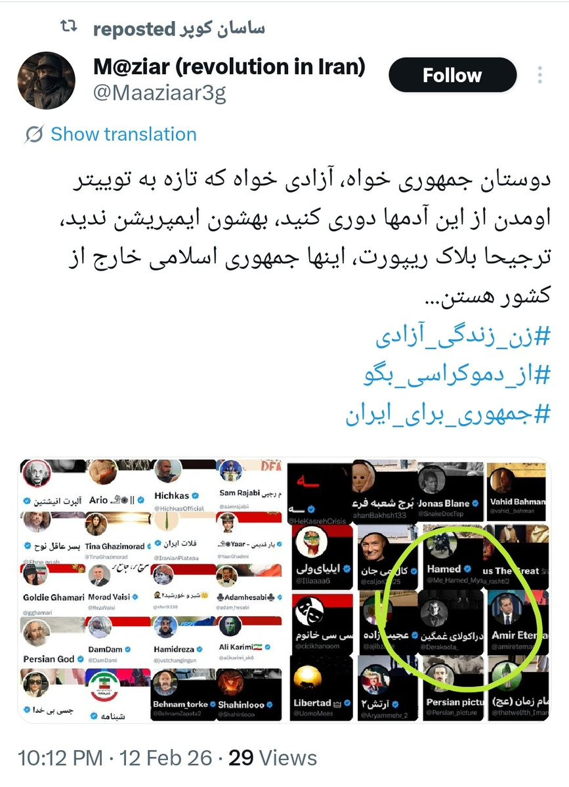
Task: Open the #از_دموکراسی_بگو hashtag
Action: 457,375
